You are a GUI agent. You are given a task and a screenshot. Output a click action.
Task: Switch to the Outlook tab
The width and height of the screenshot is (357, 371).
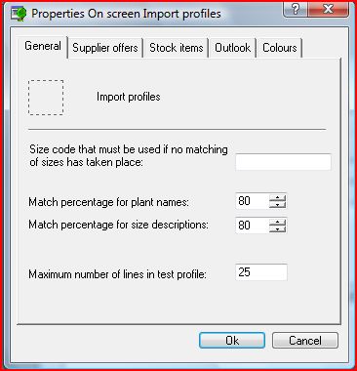tap(232, 48)
